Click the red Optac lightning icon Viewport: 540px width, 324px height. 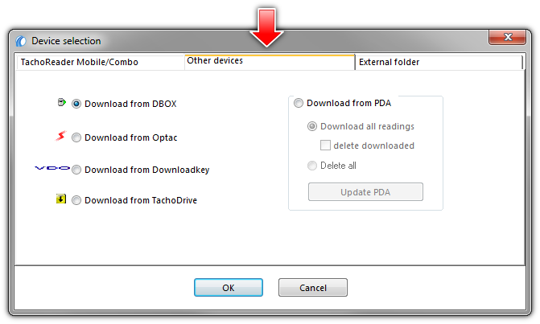tap(61, 136)
